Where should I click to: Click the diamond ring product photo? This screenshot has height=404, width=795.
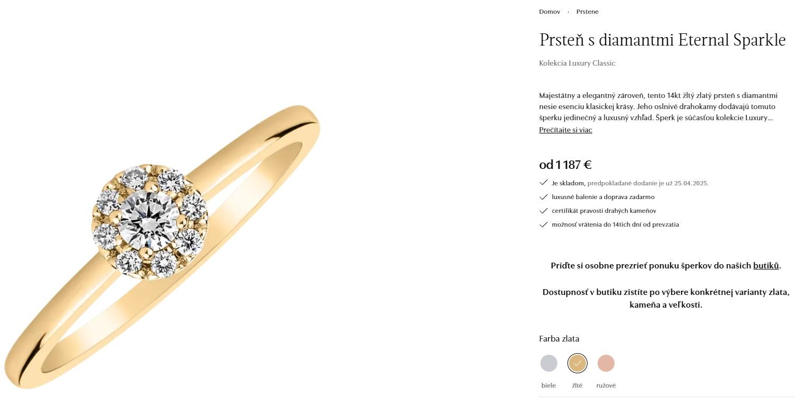(159, 212)
